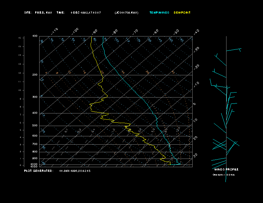Image resolution: width=263 pixels, height=203 pixels.
Task: Click the 300 pressure level label
Action: tap(35, 97)
